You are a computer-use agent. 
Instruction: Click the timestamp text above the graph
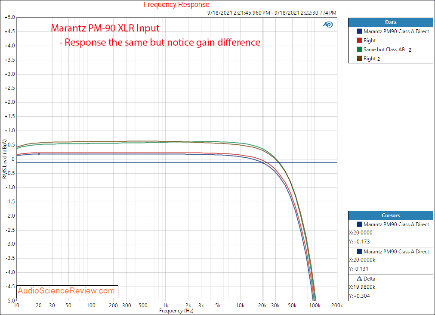click(272, 13)
